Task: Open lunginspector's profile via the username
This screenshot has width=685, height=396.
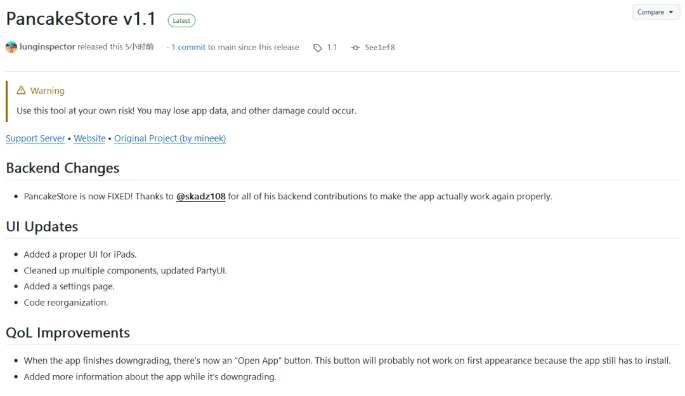Action: (48, 47)
